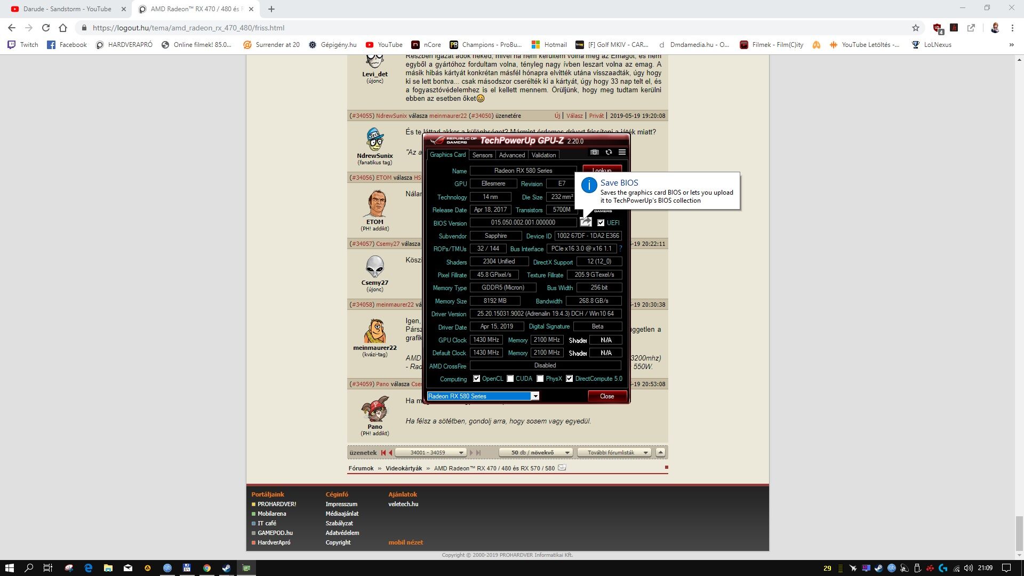Open the További fórumlisták dropdown
Viewport: 1024px width, 576px height.
614,453
